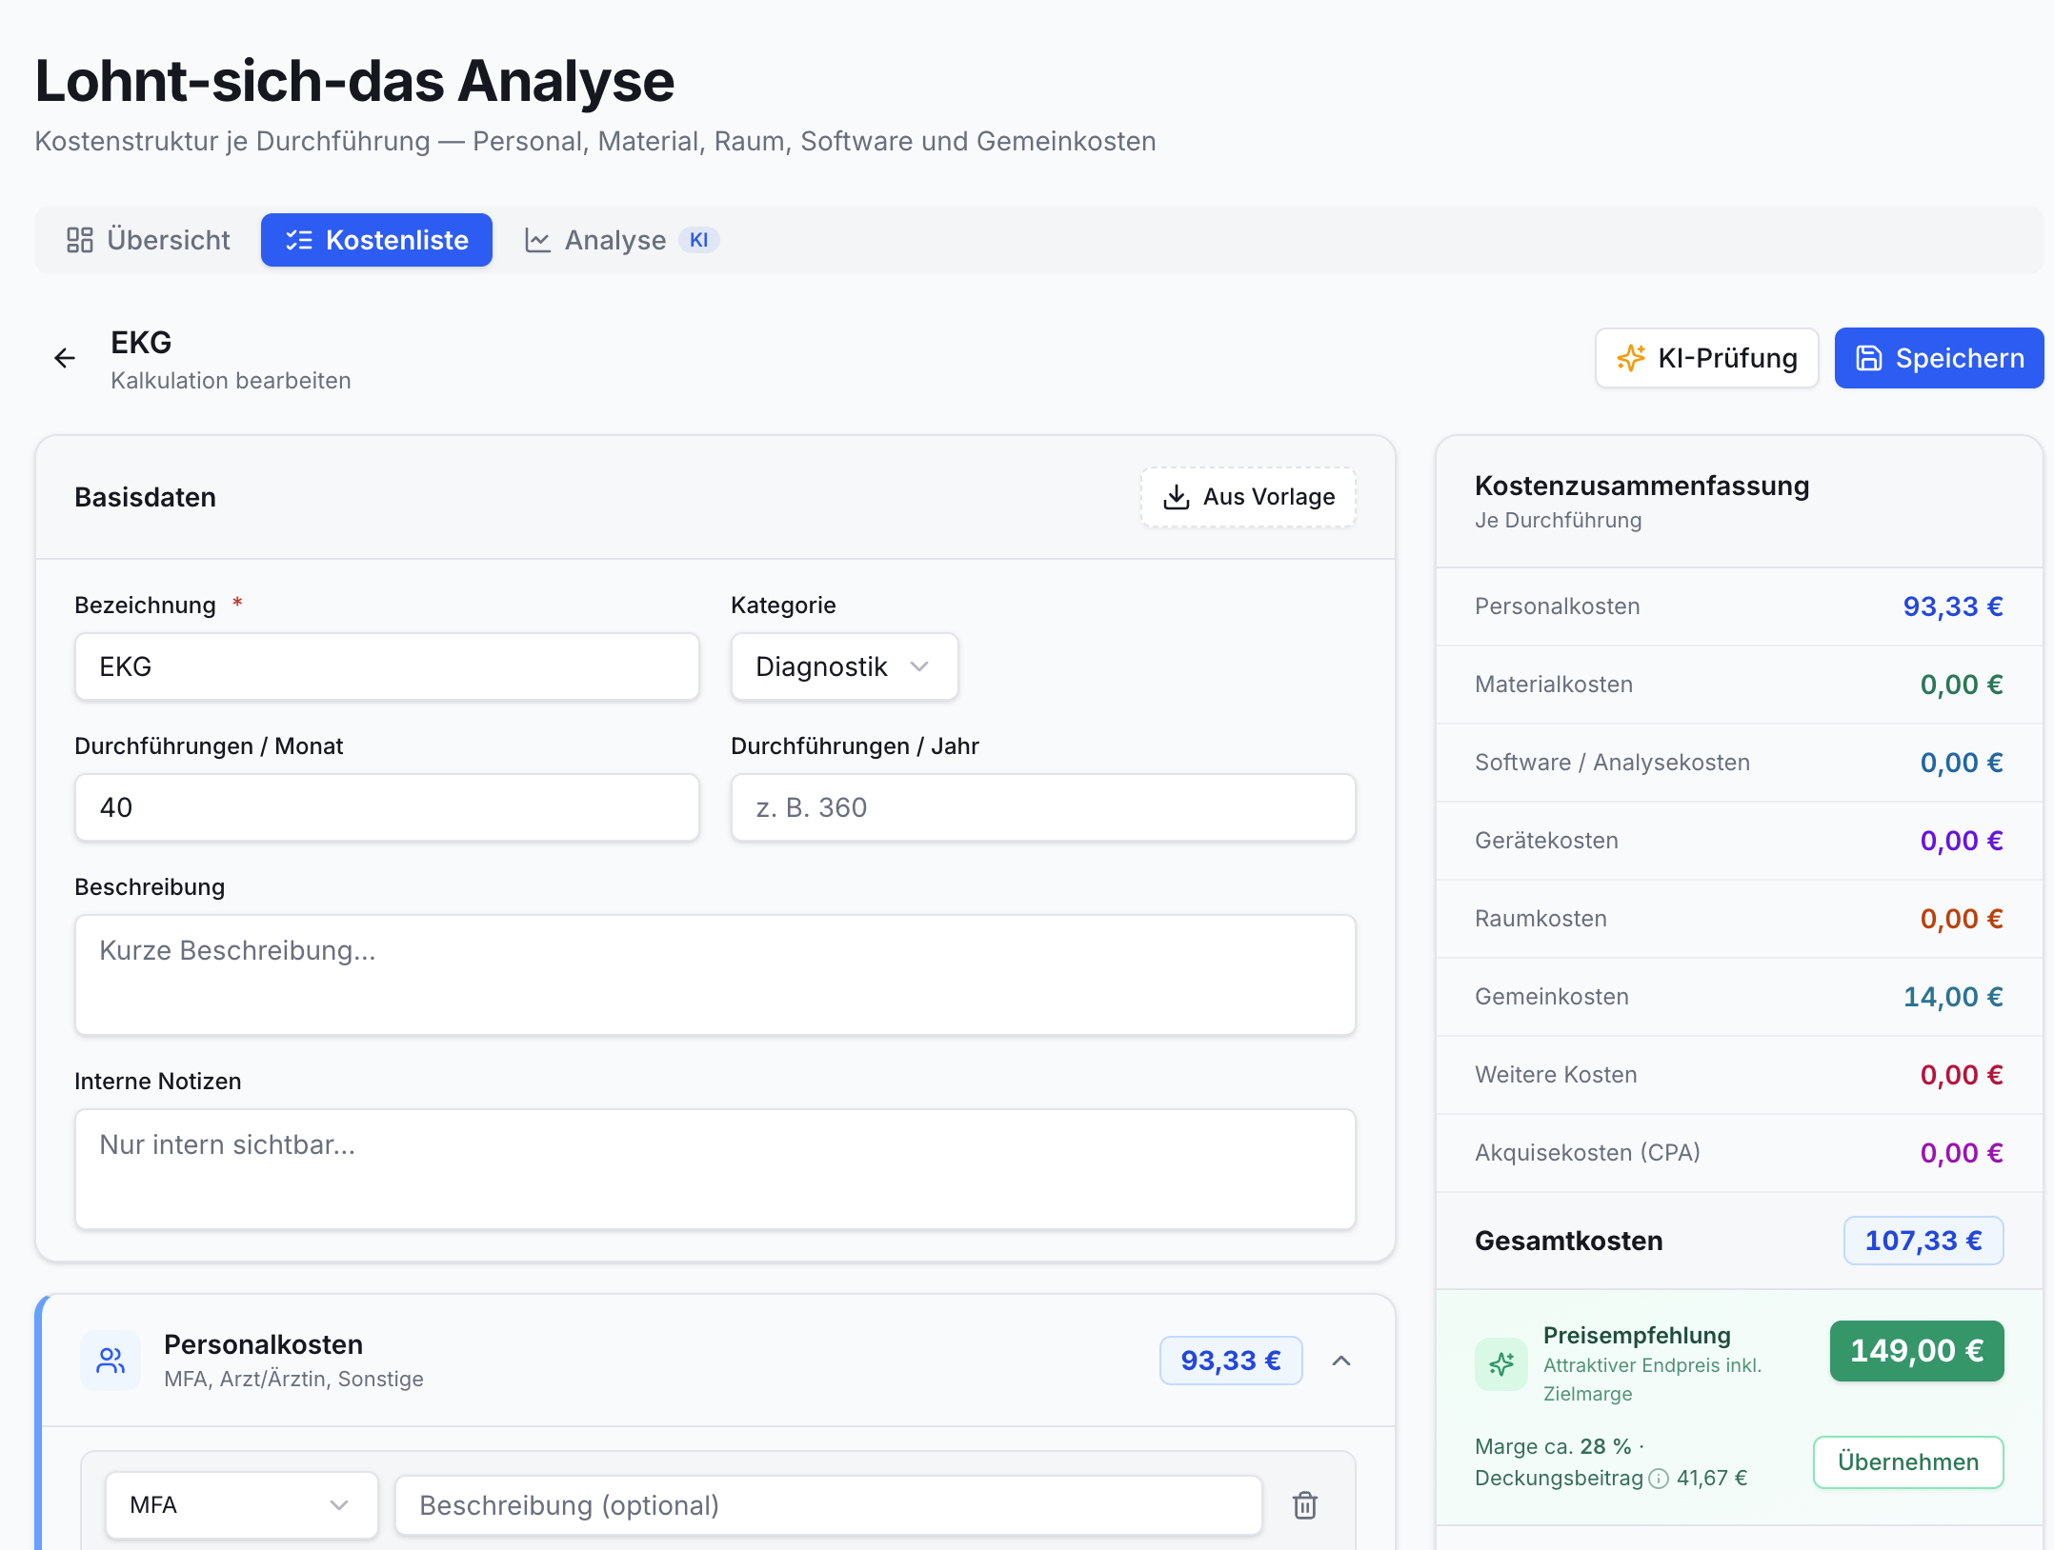Open the Analyse KI tab
Viewport: 2054px width, 1550px height.
tap(621, 240)
